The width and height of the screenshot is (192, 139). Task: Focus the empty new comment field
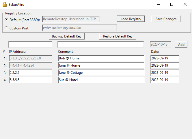100,44
